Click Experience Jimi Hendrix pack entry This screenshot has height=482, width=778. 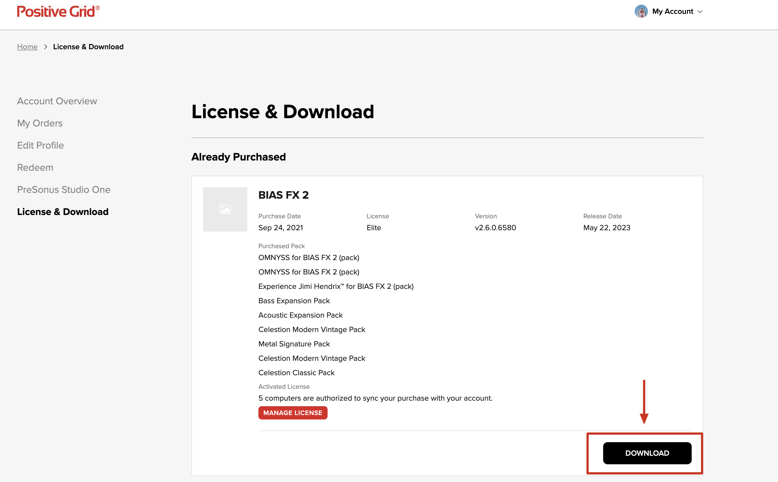coord(336,286)
